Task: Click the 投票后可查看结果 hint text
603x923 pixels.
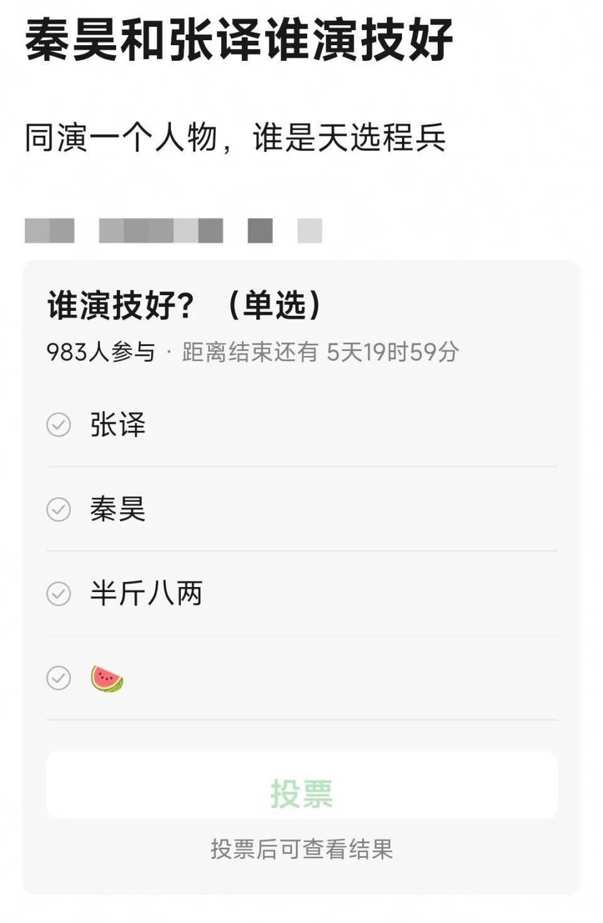Action: [x=301, y=849]
